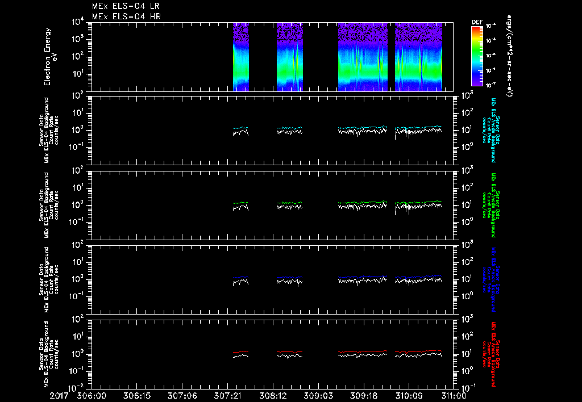Click the first spectrogram segment near 307:21
Screen dimensions: 582x402
coord(241,57)
